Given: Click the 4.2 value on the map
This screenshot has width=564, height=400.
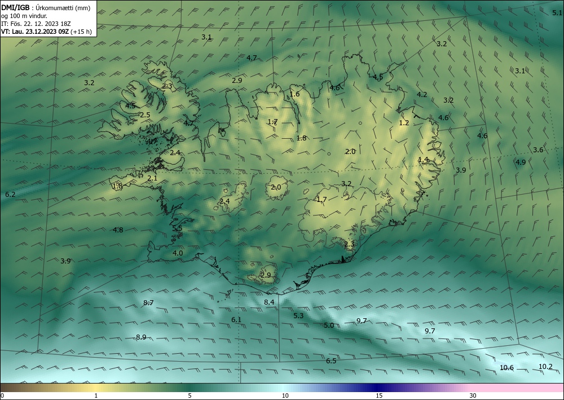Looking at the screenshot, I should (422, 95).
